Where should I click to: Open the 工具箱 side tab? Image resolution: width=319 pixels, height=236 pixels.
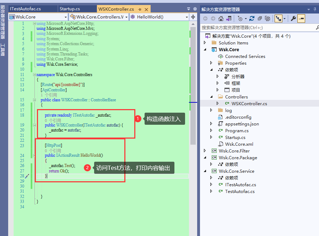coord(2,49)
